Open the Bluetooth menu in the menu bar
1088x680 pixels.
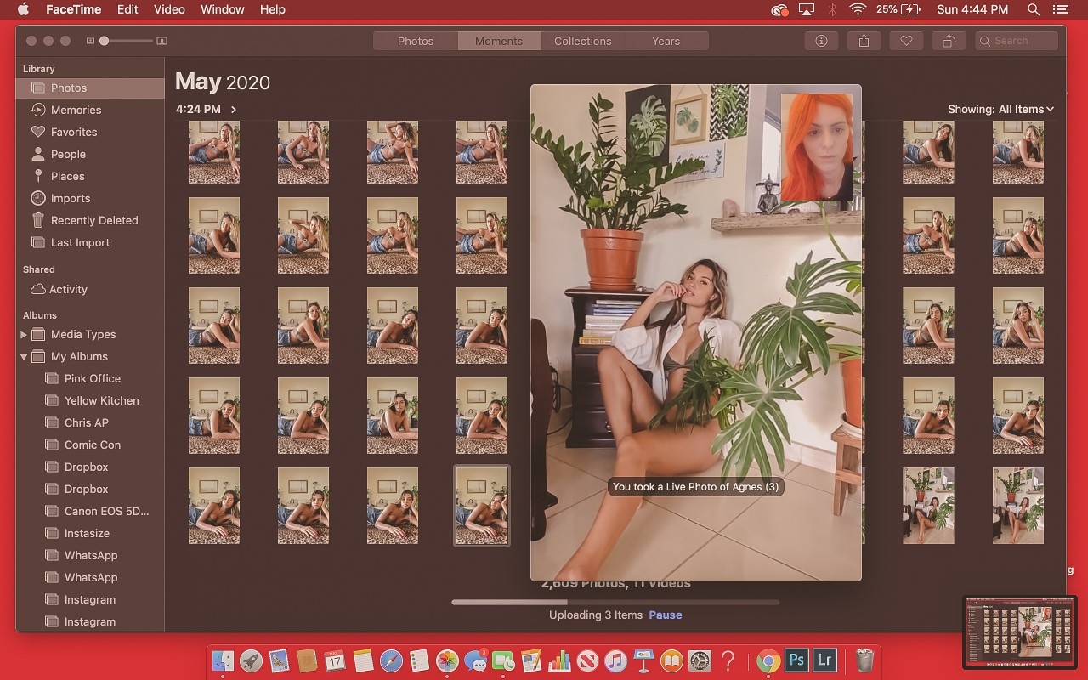(833, 9)
